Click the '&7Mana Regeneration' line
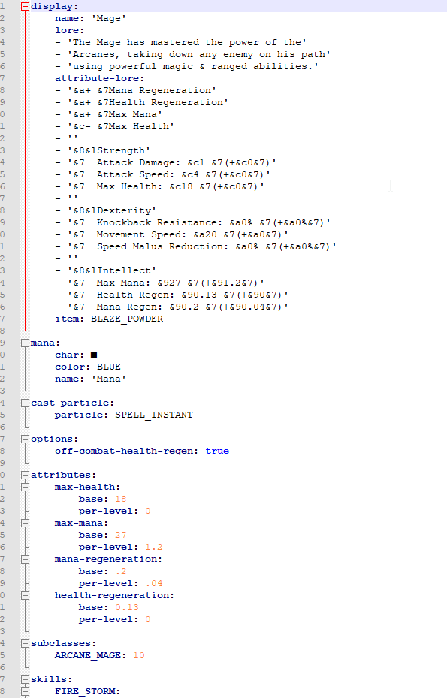Viewport: 447px width, 698px height. point(136,90)
